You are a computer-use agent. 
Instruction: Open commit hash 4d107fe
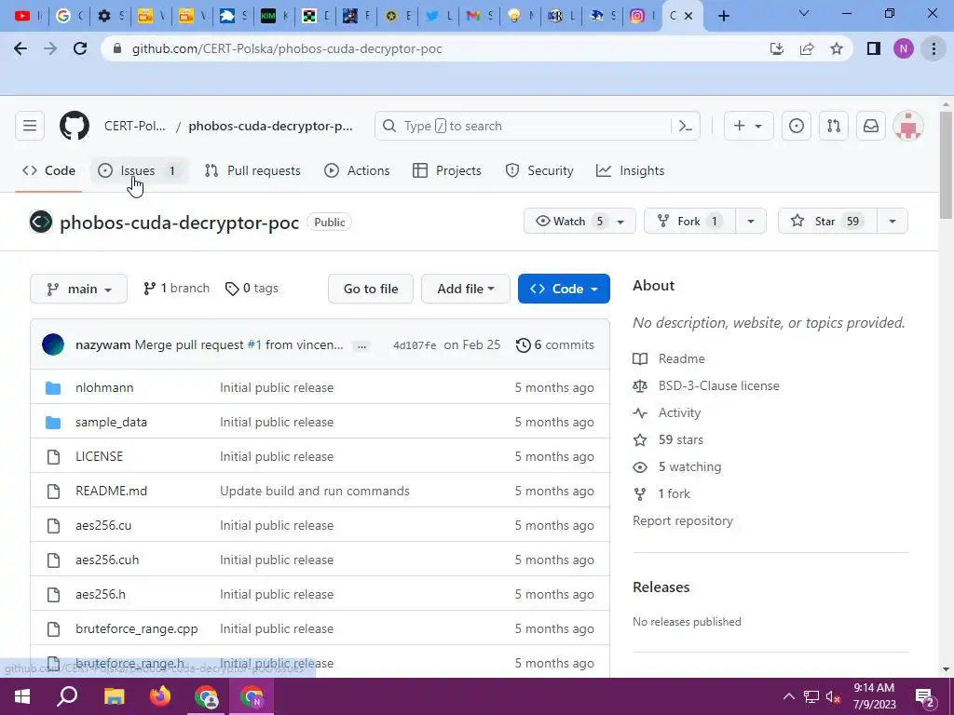click(x=415, y=345)
